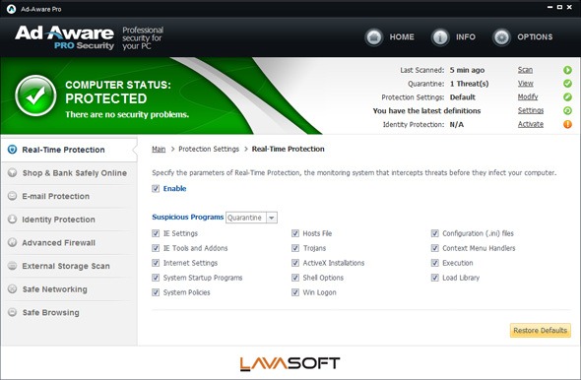The width and height of the screenshot is (581, 380).
Task: Open the Suspicious Programs Quarantine dropdown
Action: point(251,218)
